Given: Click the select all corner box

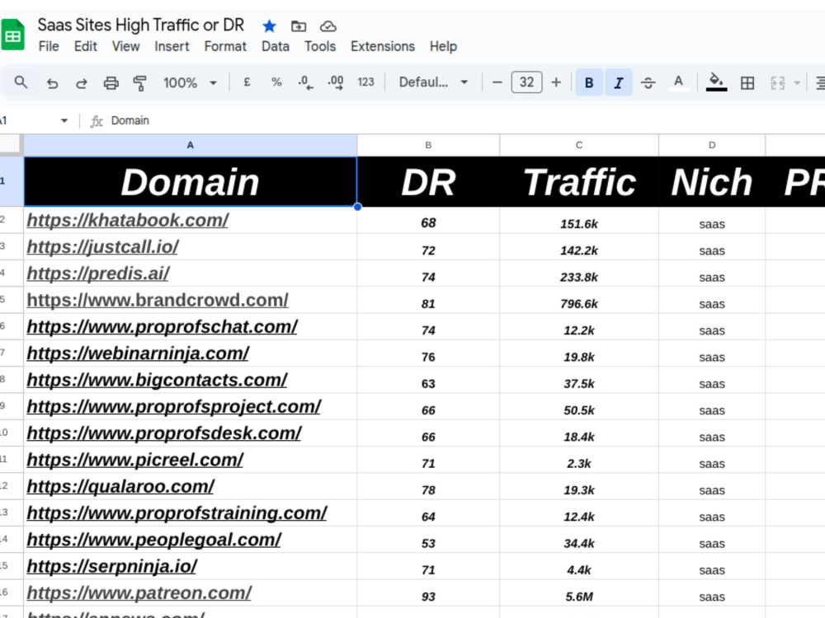Looking at the screenshot, I should [11, 144].
